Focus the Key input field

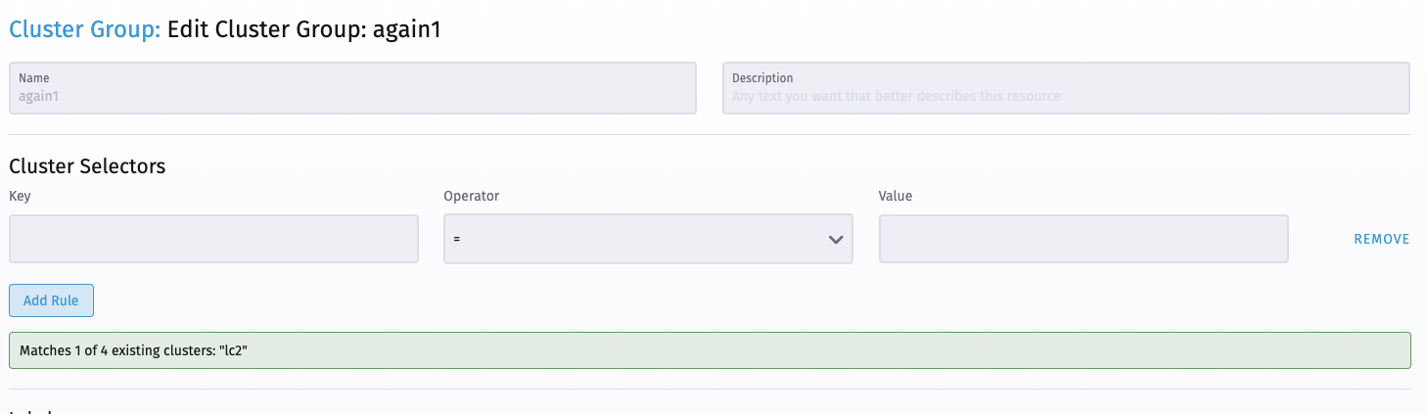(213, 239)
